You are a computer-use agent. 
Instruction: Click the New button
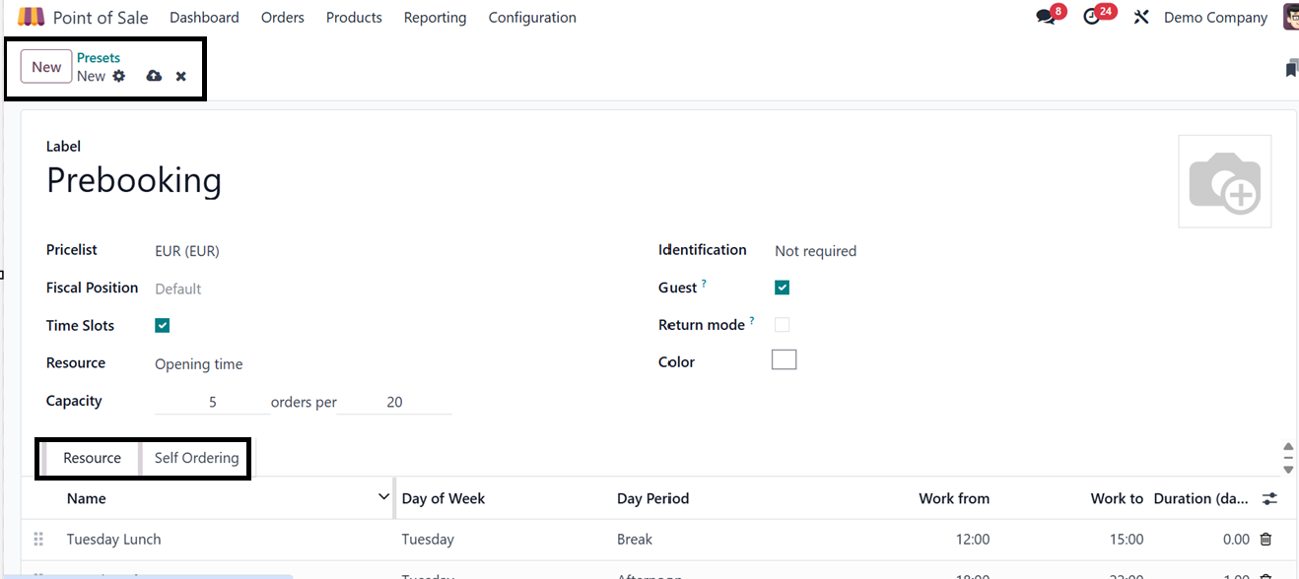(46, 67)
